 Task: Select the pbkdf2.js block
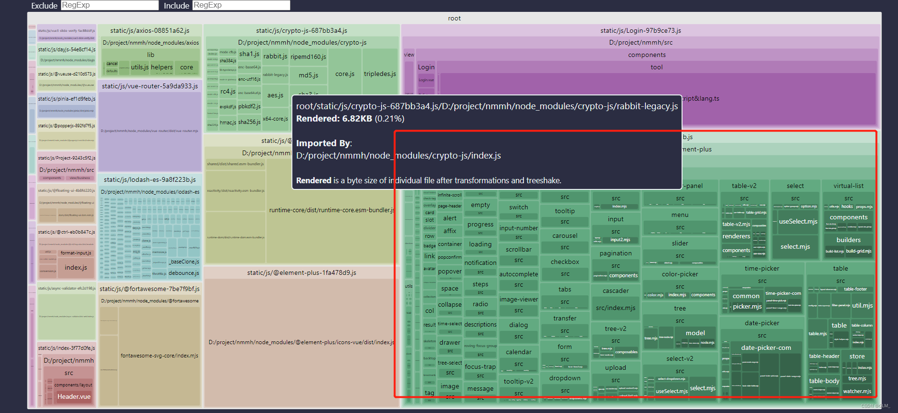[249, 106]
